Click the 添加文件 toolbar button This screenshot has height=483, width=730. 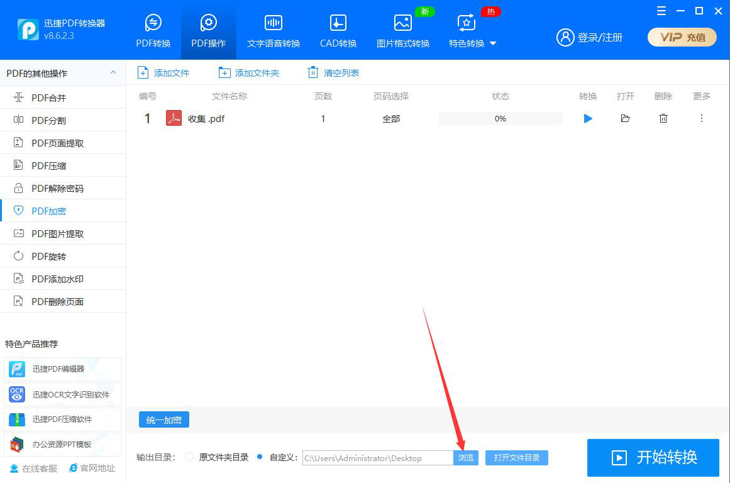pos(163,73)
